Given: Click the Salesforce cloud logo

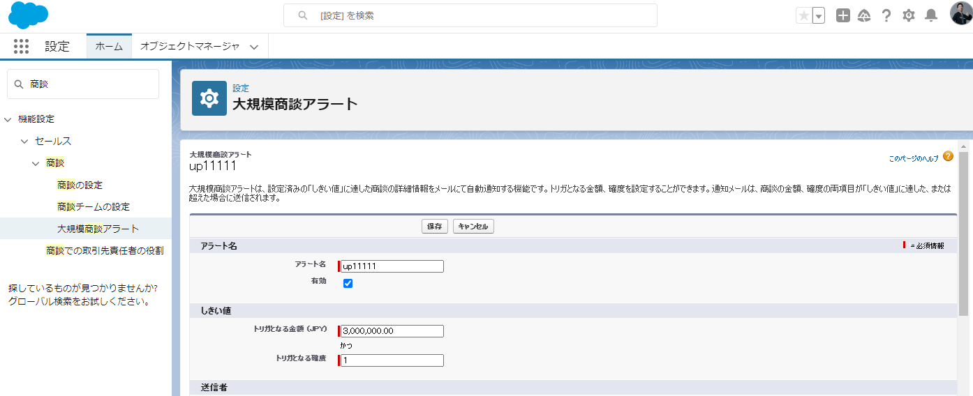Looking at the screenshot, I should 29,15.
